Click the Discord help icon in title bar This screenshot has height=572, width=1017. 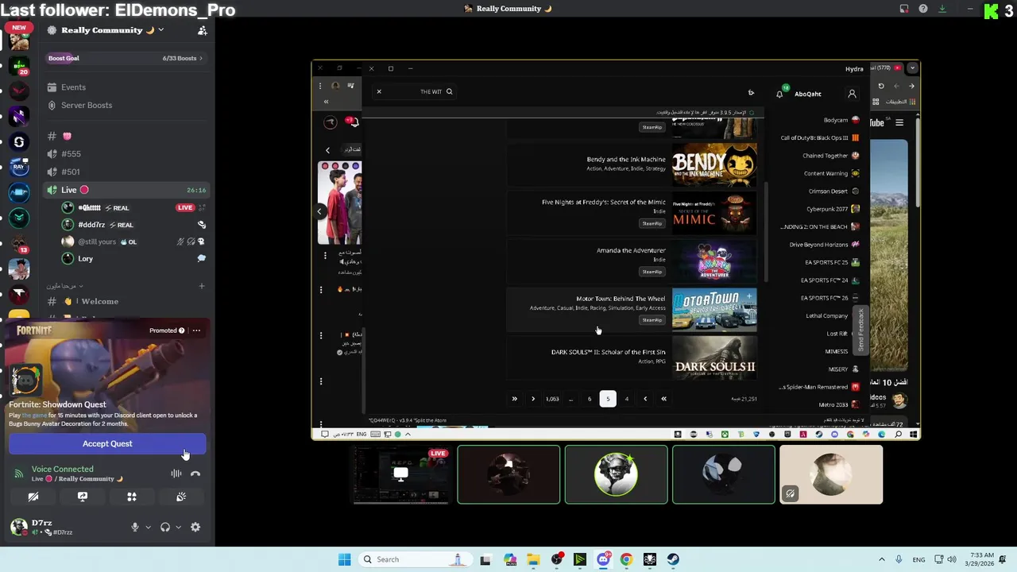pos(923,9)
